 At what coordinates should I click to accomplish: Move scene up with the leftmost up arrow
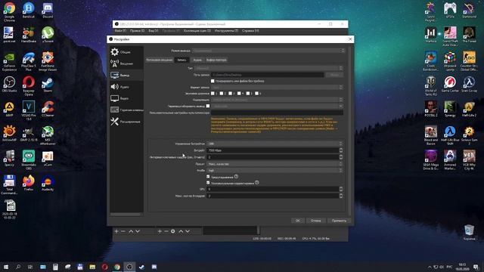[x=131, y=231]
